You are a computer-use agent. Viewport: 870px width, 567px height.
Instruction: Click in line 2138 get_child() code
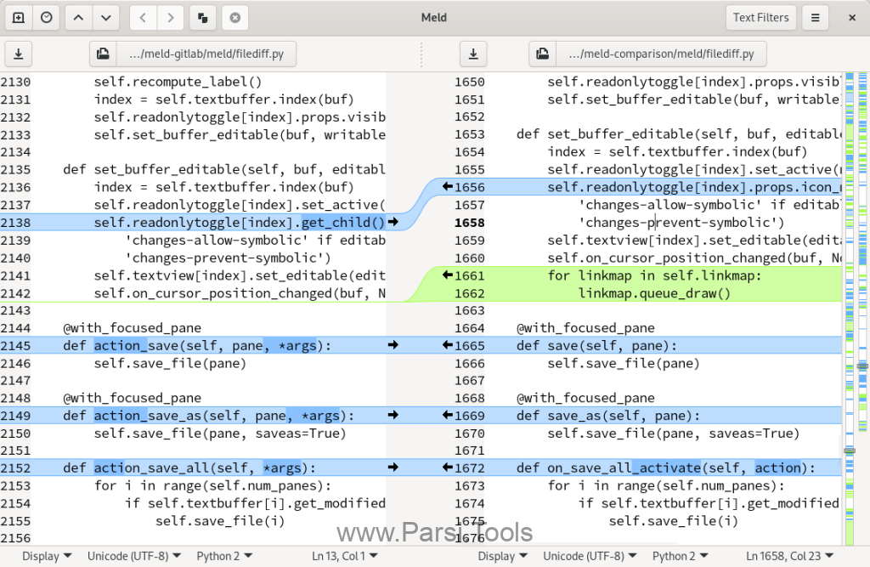pyautogui.click(x=343, y=222)
